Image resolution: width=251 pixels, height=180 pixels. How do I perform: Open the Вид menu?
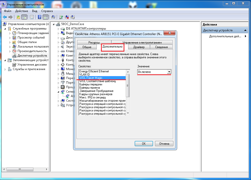click(x=35, y=11)
